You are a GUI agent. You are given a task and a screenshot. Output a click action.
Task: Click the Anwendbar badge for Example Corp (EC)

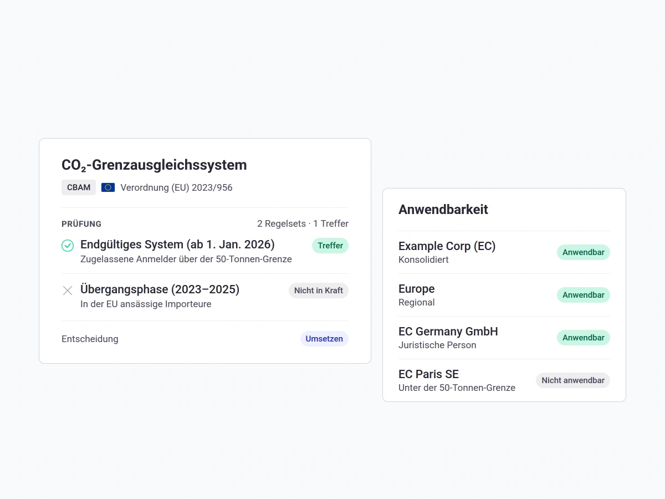(584, 252)
